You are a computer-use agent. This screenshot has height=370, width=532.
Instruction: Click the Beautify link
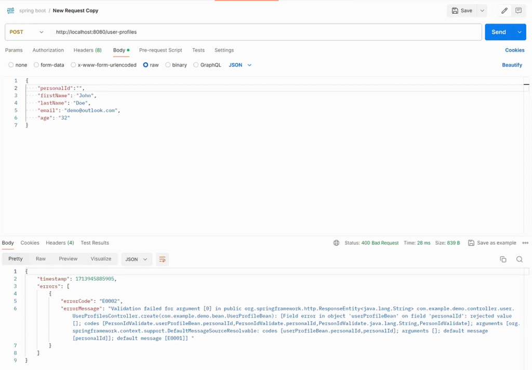coord(512,65)
